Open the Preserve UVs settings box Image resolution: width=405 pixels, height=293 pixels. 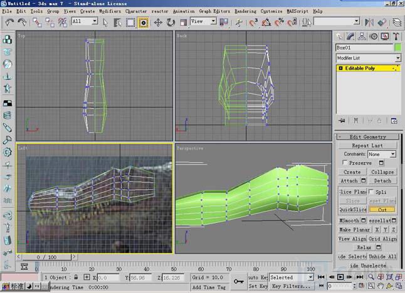tap(381, 163)
